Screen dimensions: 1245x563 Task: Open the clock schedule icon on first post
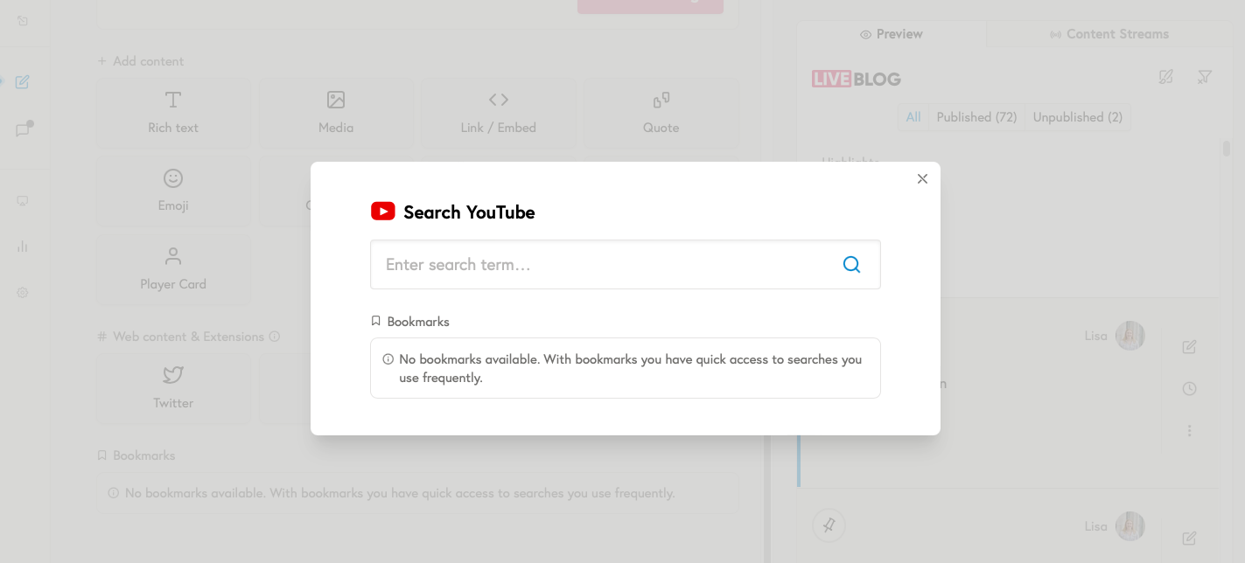1189,388
